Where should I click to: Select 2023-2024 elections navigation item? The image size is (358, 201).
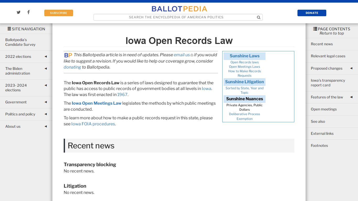(x=16, y=88)
